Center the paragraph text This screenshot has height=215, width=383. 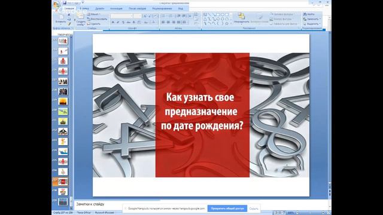pos(168,22)
